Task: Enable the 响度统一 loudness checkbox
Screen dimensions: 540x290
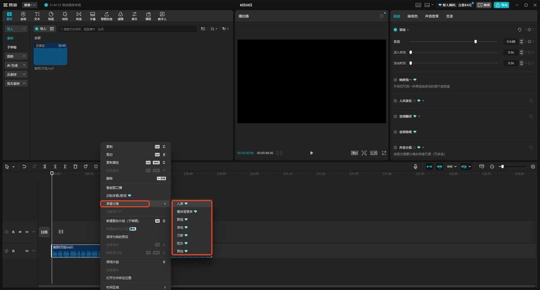Action: (396, 80)
